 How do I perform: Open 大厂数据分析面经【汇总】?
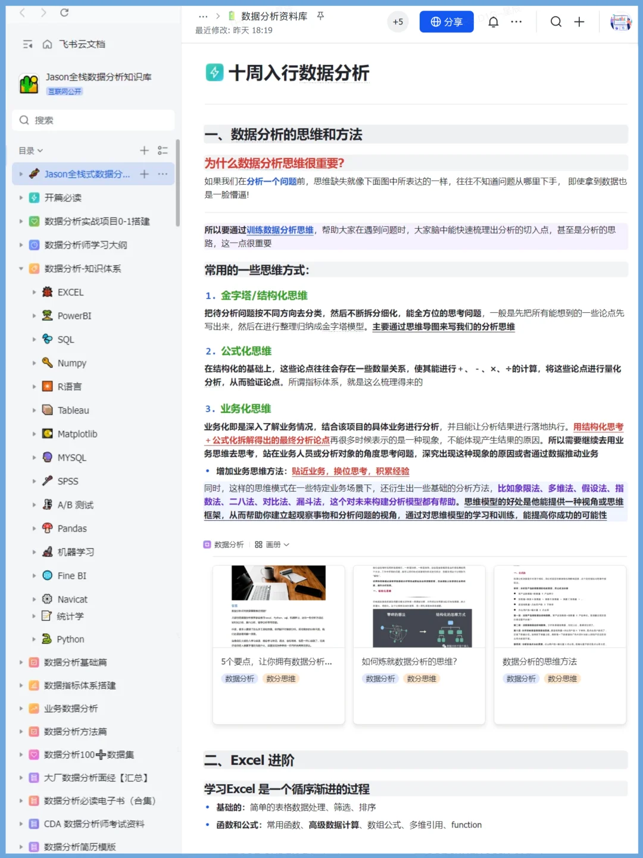(96, 778)
